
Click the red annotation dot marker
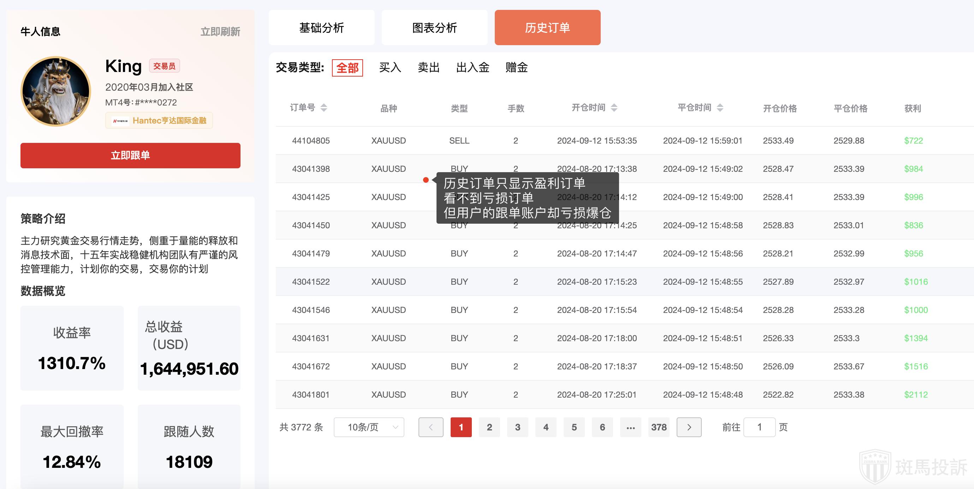[426, 180]
